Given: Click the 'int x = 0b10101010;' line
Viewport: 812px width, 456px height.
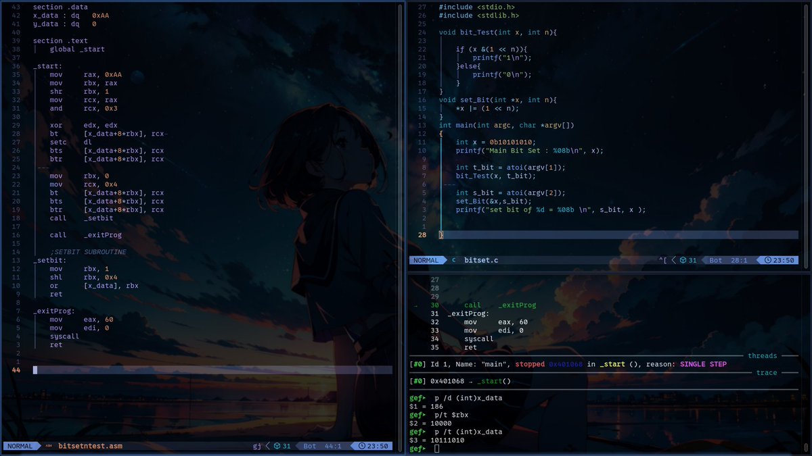Looking at the screenshot, I should [x=495, y=142].
